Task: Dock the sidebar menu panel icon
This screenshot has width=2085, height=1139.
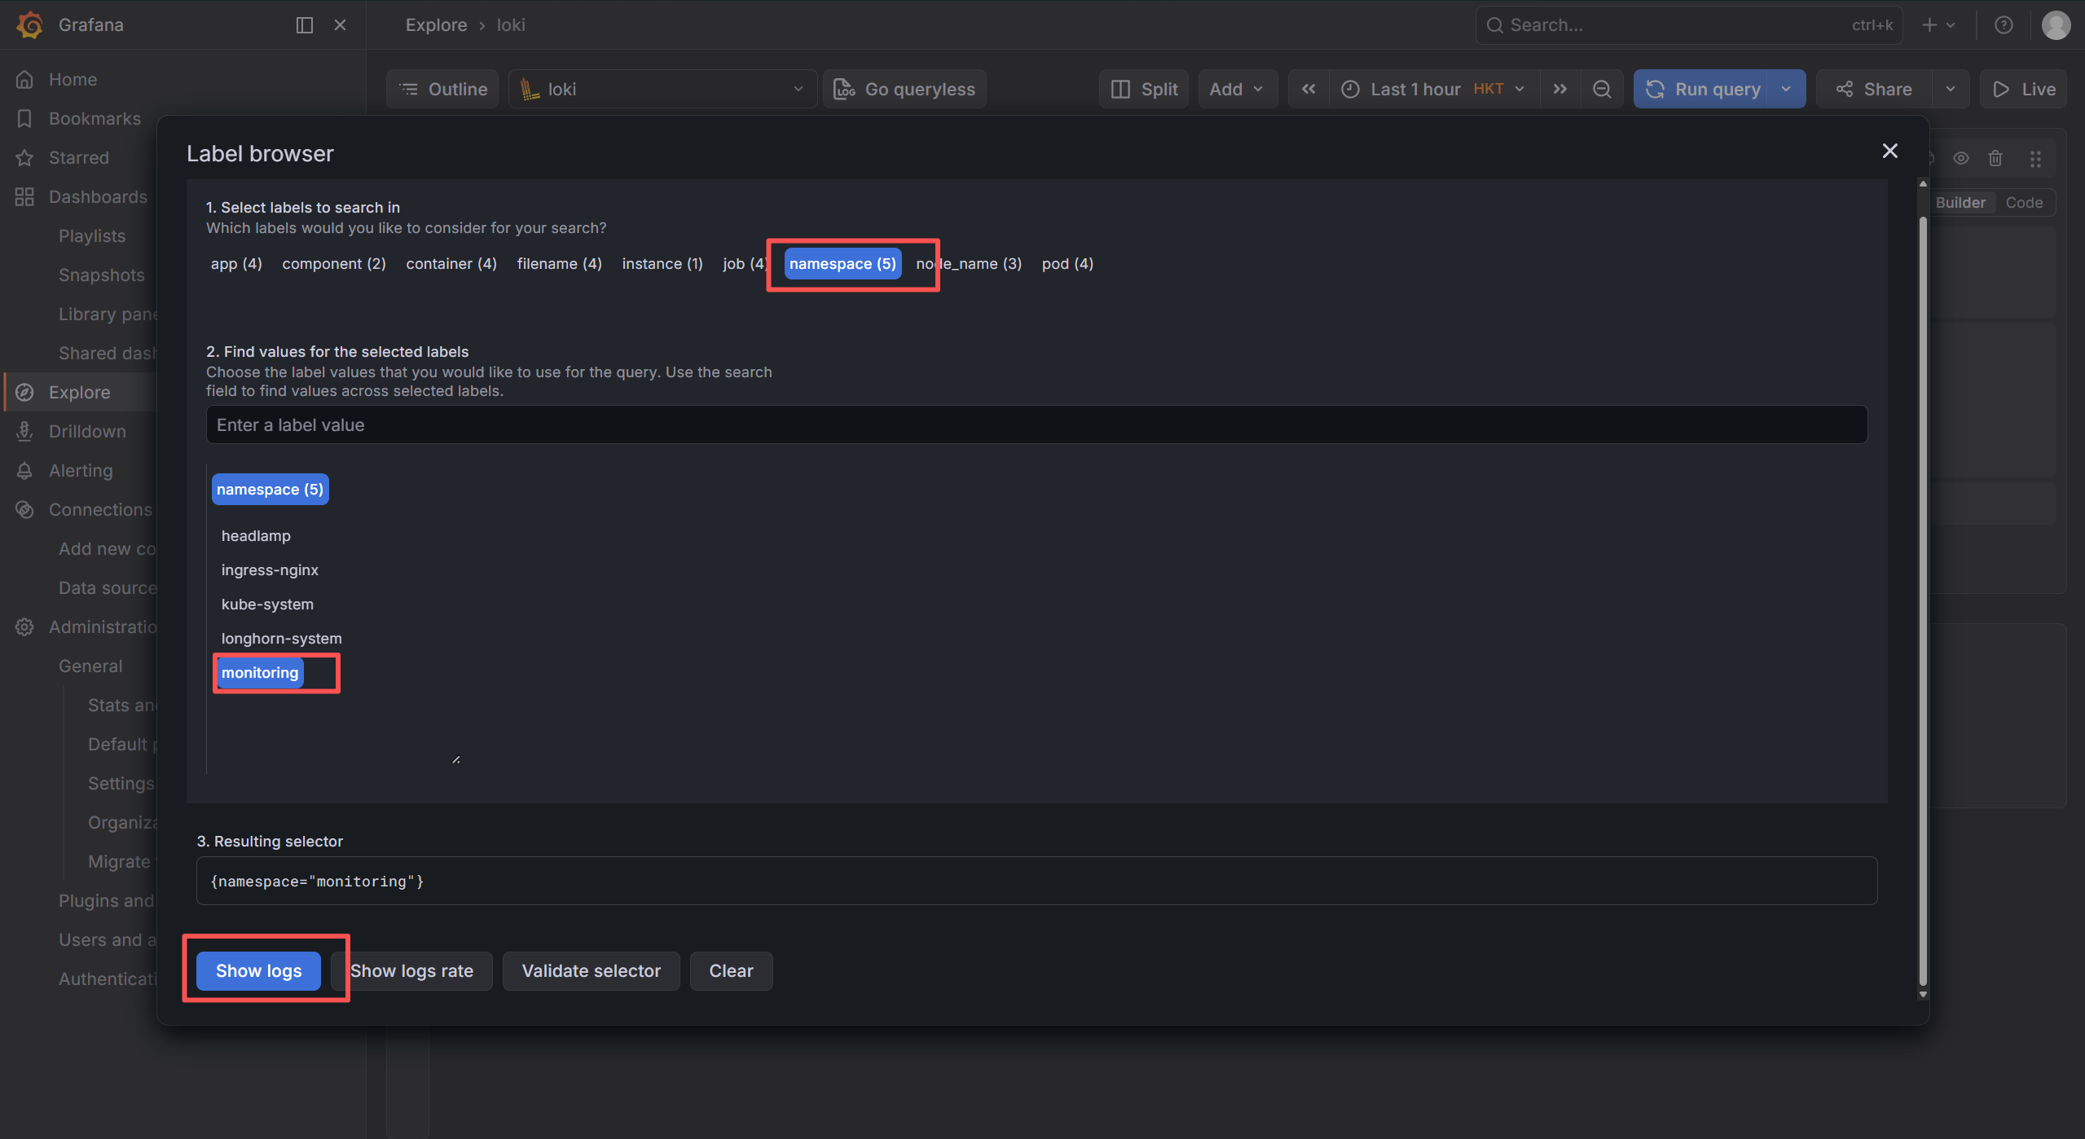Action: 305,25
